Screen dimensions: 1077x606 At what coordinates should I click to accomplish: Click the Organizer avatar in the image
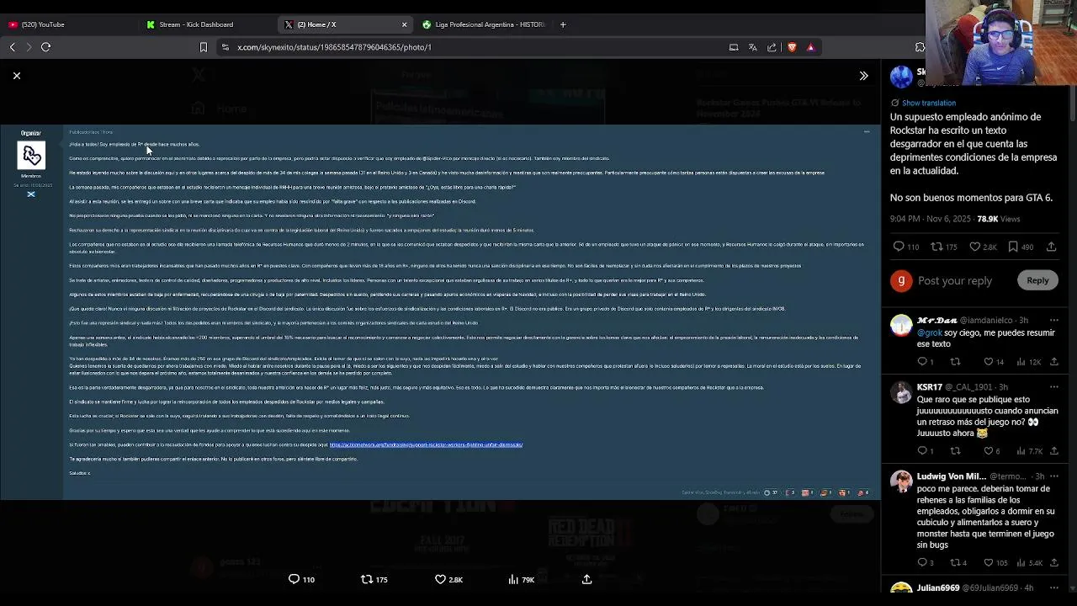[31, 156]
